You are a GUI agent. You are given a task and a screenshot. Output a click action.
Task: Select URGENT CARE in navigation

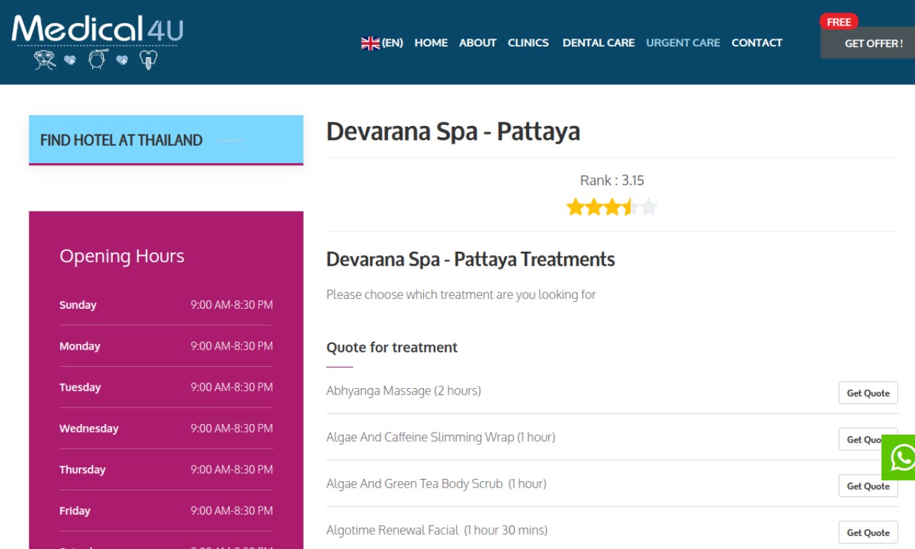pyautogui.click(x=683, y=43)
